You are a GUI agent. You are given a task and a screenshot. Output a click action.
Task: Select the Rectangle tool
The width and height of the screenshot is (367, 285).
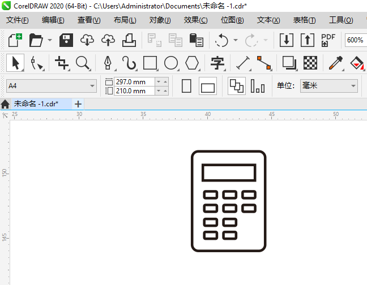[150, 63]
